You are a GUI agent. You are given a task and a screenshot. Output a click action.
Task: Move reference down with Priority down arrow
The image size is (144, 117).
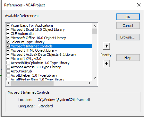[106, 64]
